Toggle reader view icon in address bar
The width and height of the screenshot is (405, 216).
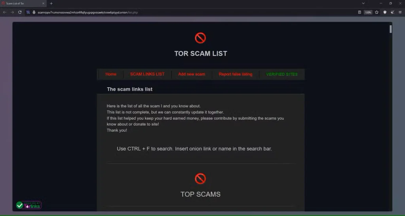(x=360, y=12)
